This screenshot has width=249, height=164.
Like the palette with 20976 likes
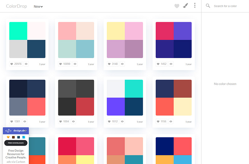pyautogui.click(x=16, y=64)
